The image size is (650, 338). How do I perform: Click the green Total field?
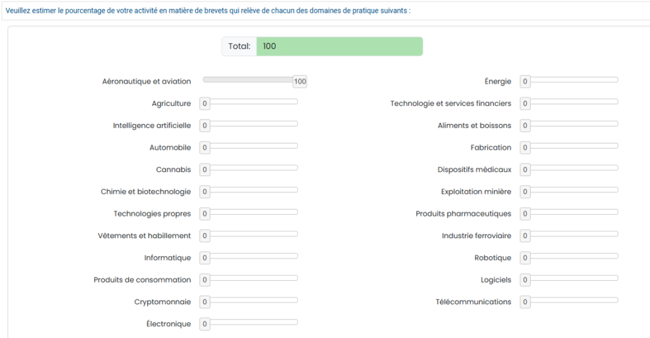(x=339, y=46)
